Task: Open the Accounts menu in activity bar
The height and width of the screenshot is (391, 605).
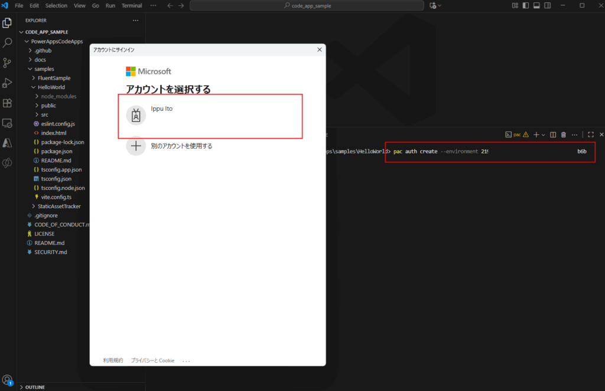Action: click(7, 380)
